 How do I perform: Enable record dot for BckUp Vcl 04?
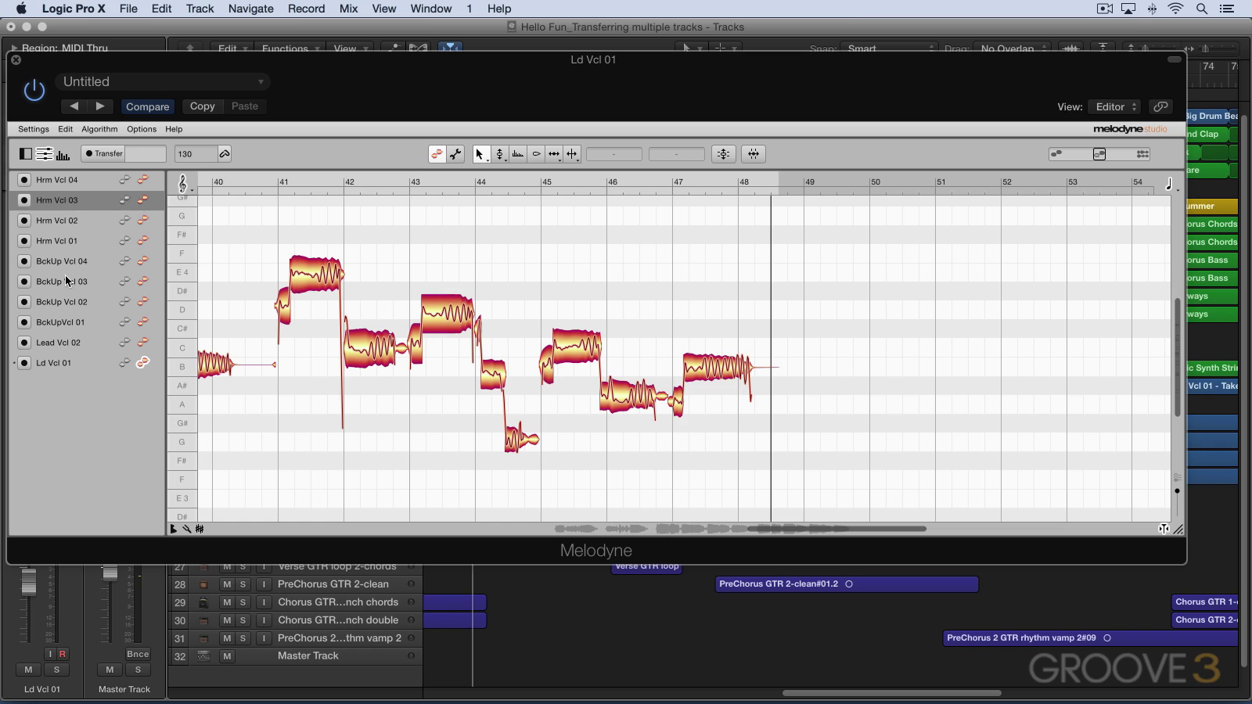pos(24,261)
